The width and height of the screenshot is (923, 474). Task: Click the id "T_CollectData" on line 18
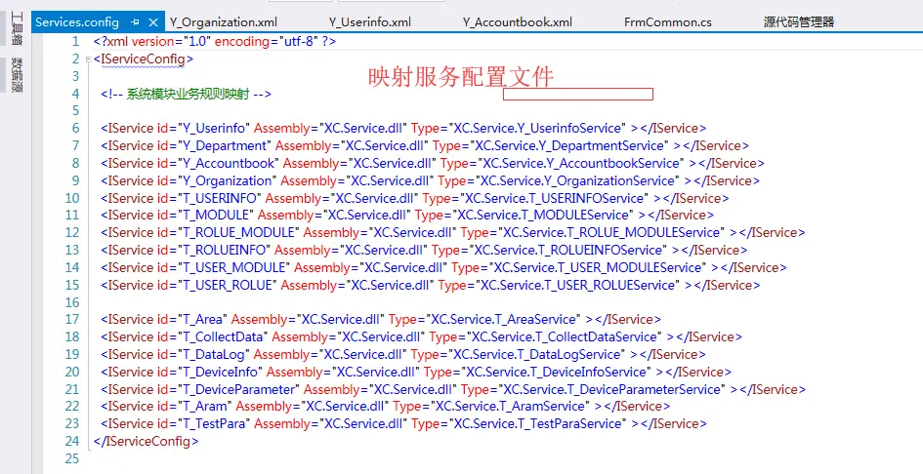pos(223,337)
